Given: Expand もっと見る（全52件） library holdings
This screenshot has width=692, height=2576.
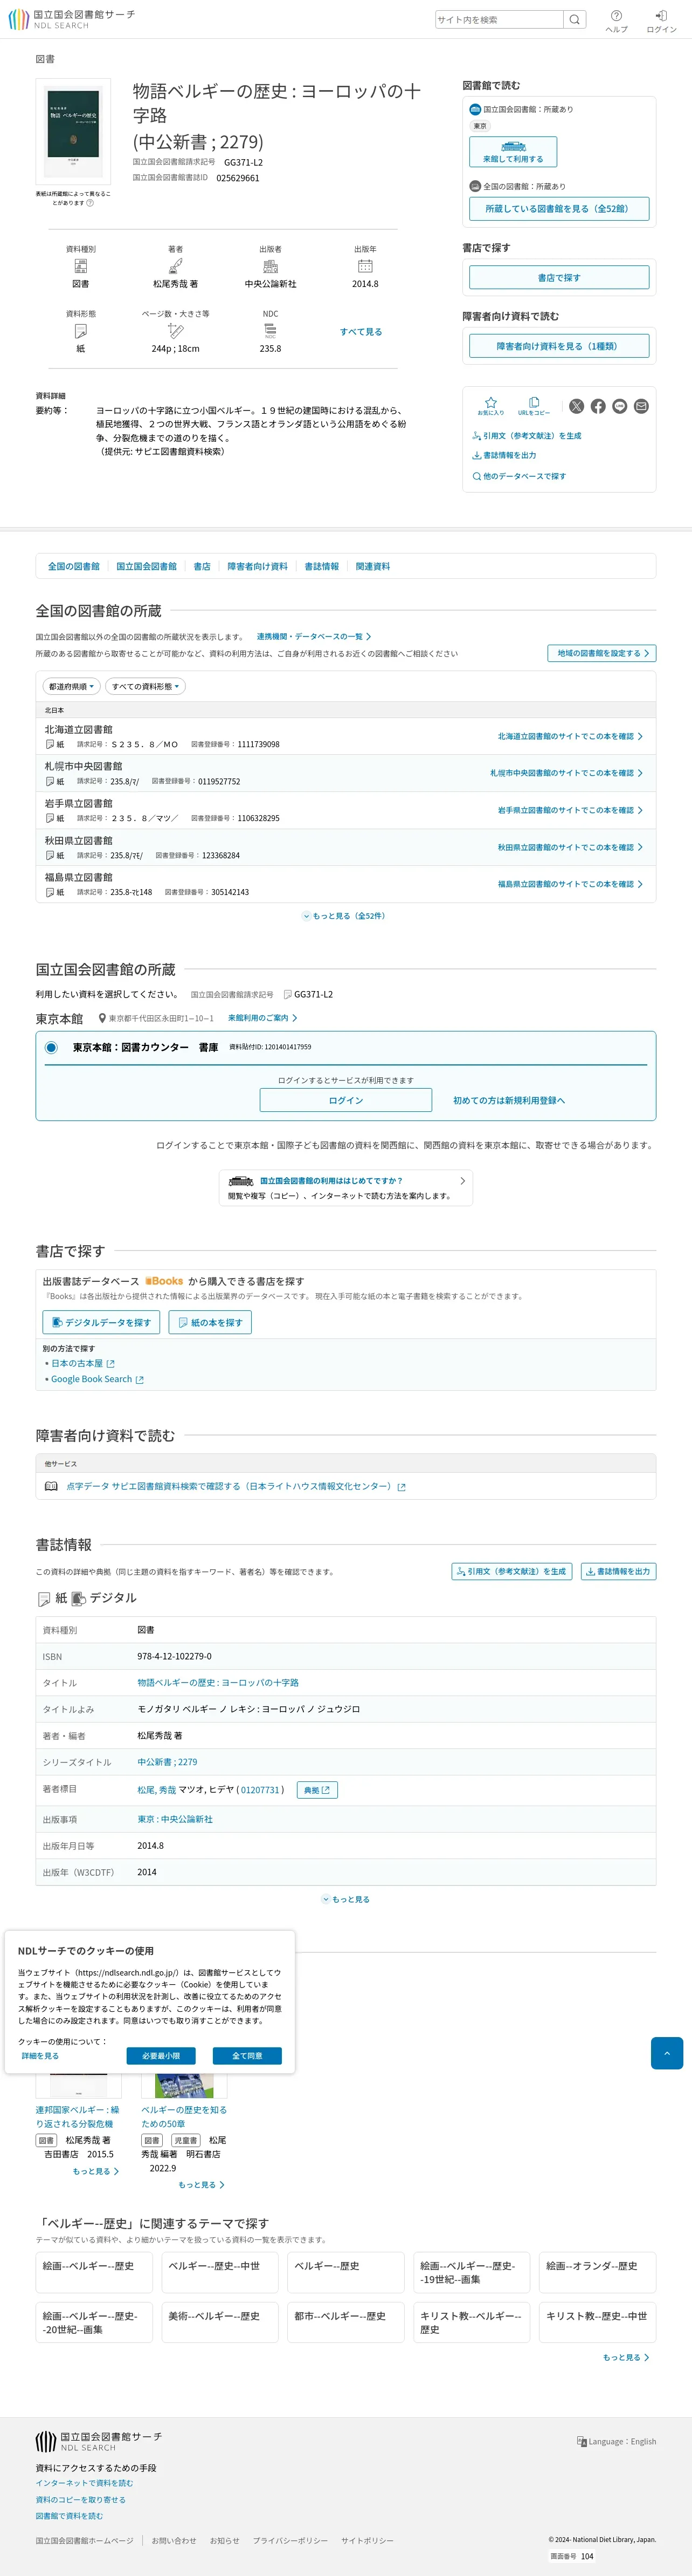Looking at the screenshot, I should (345, 916).
